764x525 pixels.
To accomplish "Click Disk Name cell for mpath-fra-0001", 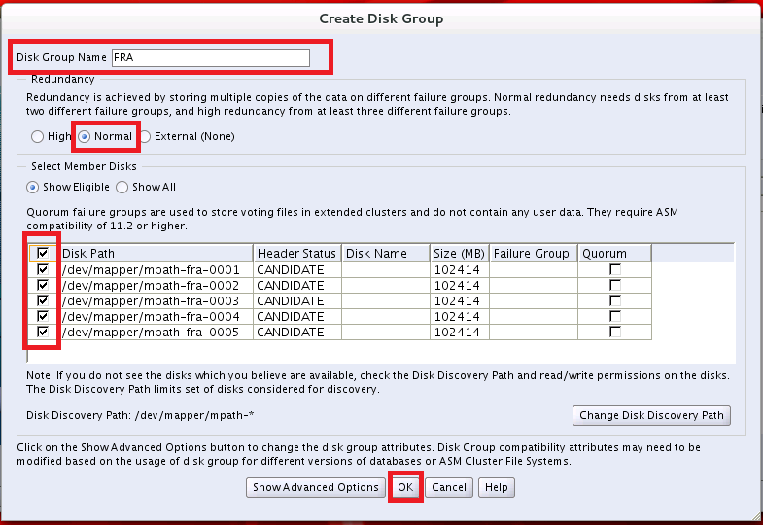I will click(386, 269).
